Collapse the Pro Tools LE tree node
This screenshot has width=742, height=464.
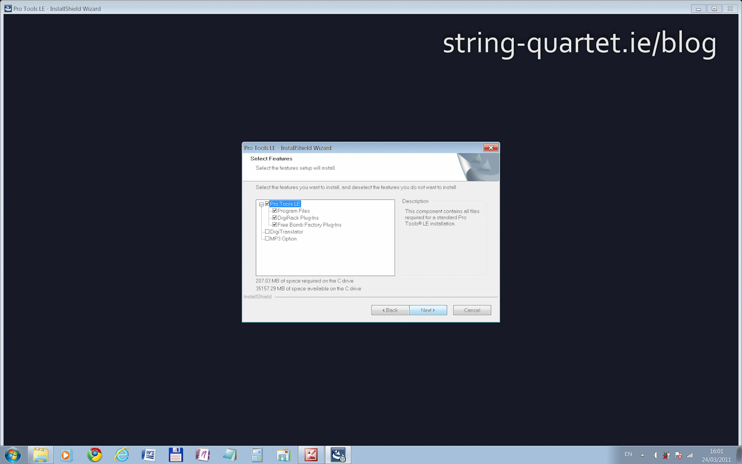click(x=261, y=204)
